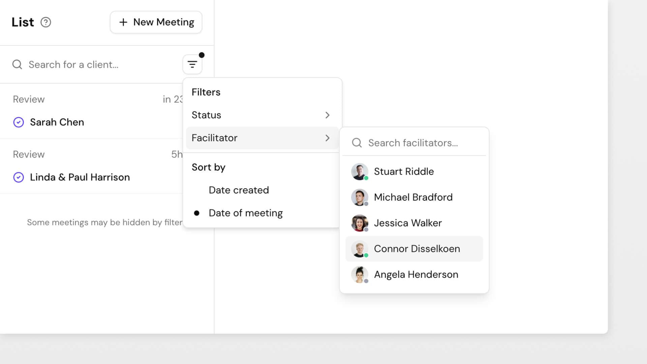The width and height of the screenshot is (647, 364).
Task: Click Angela Henderson's avatar picture
Action: (x=360, y=274)
